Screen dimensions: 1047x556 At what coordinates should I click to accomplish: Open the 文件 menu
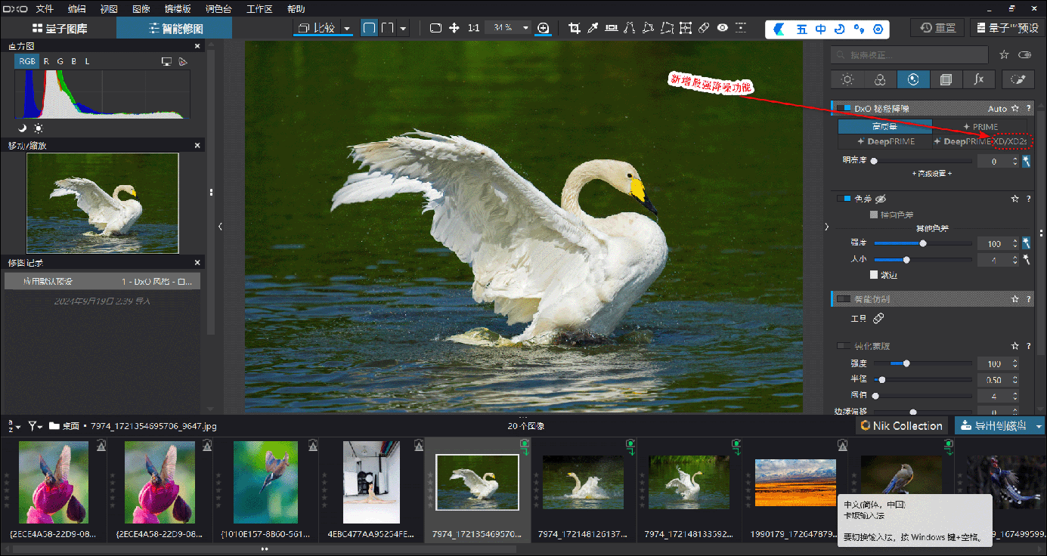(45, 9)
